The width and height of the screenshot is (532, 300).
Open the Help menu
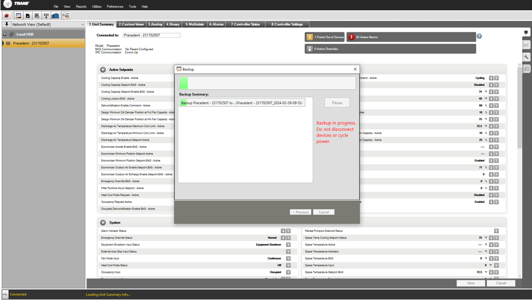click(144, 6)
